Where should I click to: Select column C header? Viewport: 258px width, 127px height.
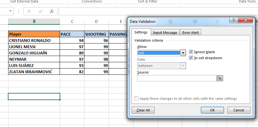pyautogui.click(x=72, y=21)
